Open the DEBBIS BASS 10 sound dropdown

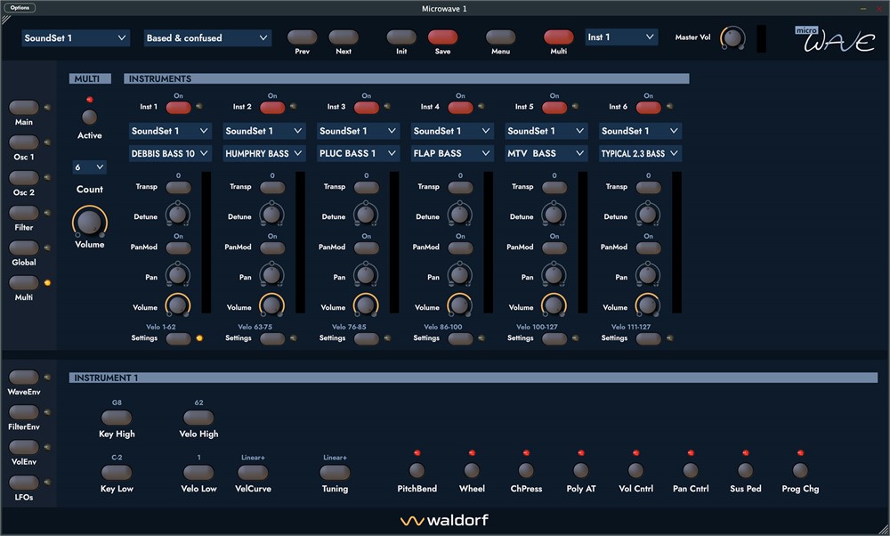click(x=169, y=153)
